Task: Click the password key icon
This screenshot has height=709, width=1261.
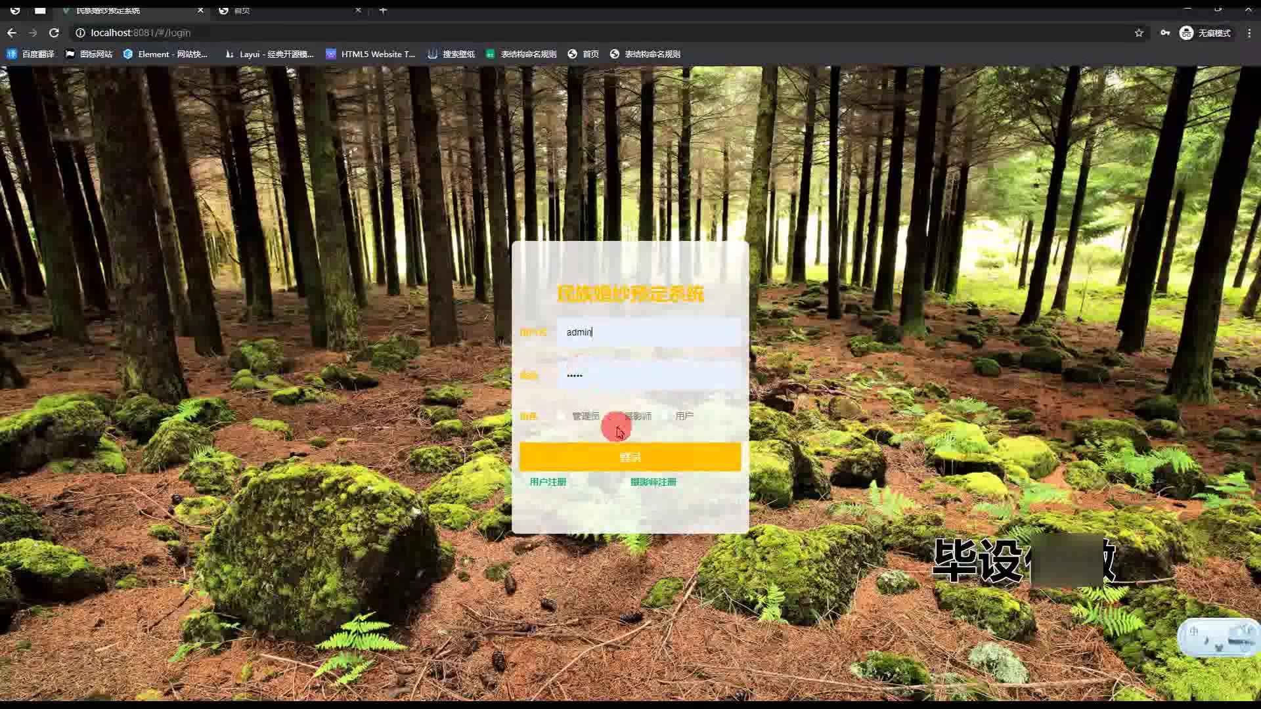Action: pyautogui.click(x=1164, y=33)
